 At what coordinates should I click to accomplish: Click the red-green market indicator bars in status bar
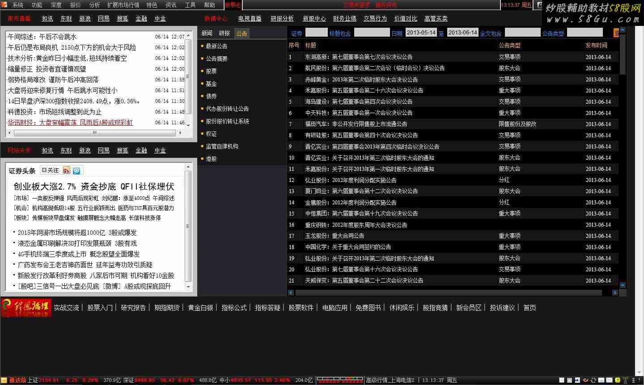click(340, 381)
